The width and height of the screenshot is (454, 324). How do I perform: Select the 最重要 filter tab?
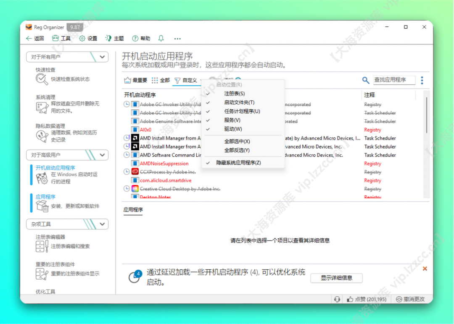(135, 80)
